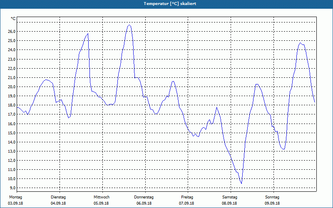Select the Montag day label
Viewport: 333px width, 208px height.
point(15,197)
